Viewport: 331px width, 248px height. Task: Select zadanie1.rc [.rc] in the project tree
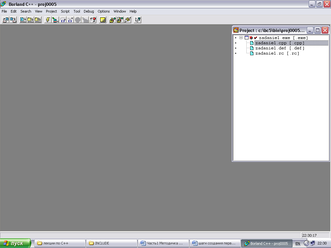pyautogui.click(x=277, y=53)
